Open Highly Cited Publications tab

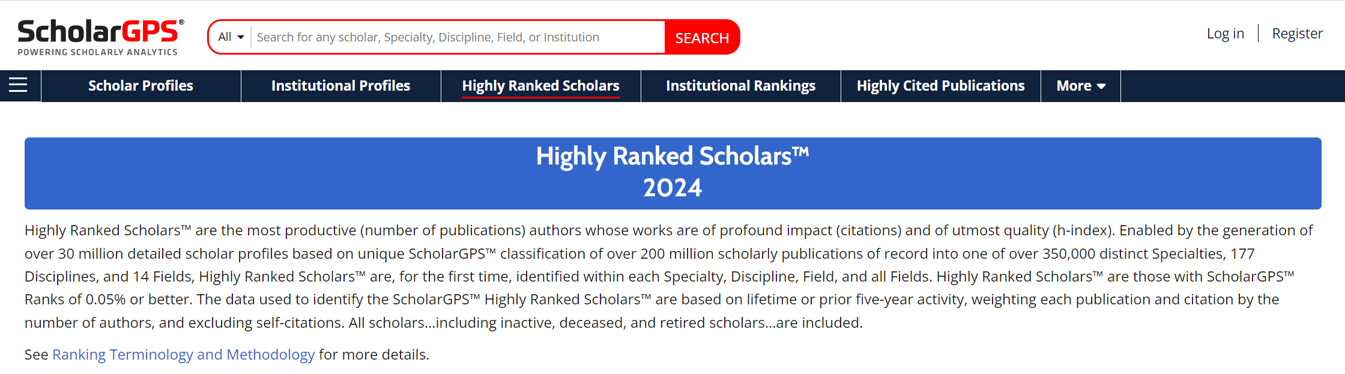[x=940, y=86]
